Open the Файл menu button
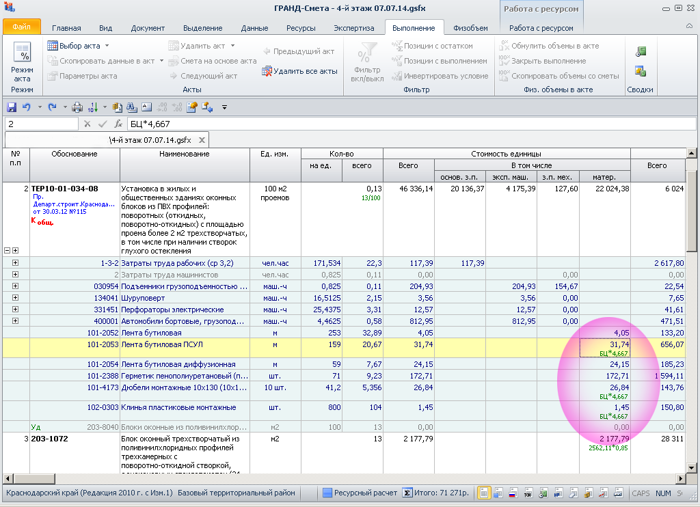700x507 pixels. 21,27
